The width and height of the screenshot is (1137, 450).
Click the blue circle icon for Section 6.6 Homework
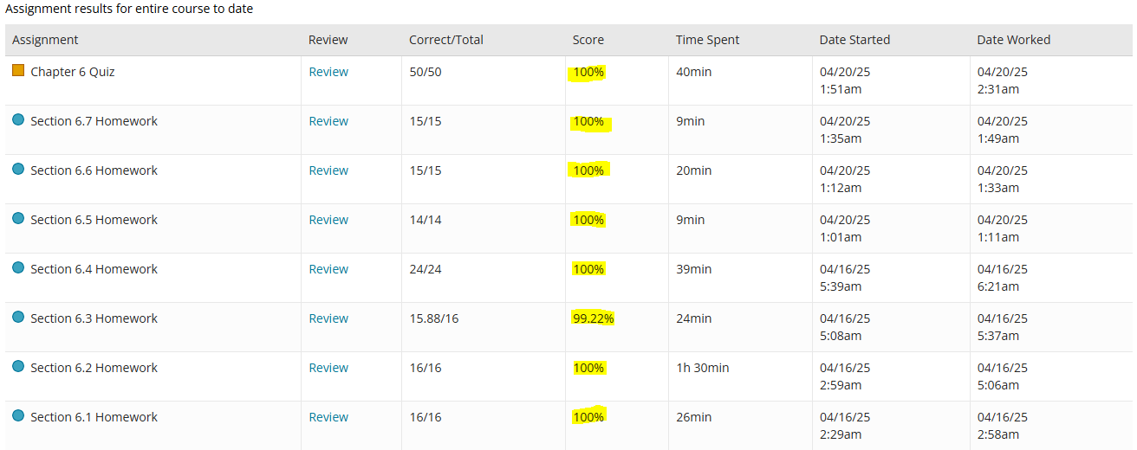[18, 169]
